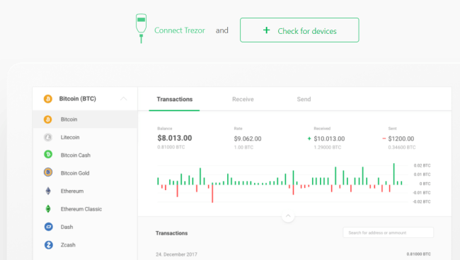Click the grey Litecoin icon

[x=48, y=137]
